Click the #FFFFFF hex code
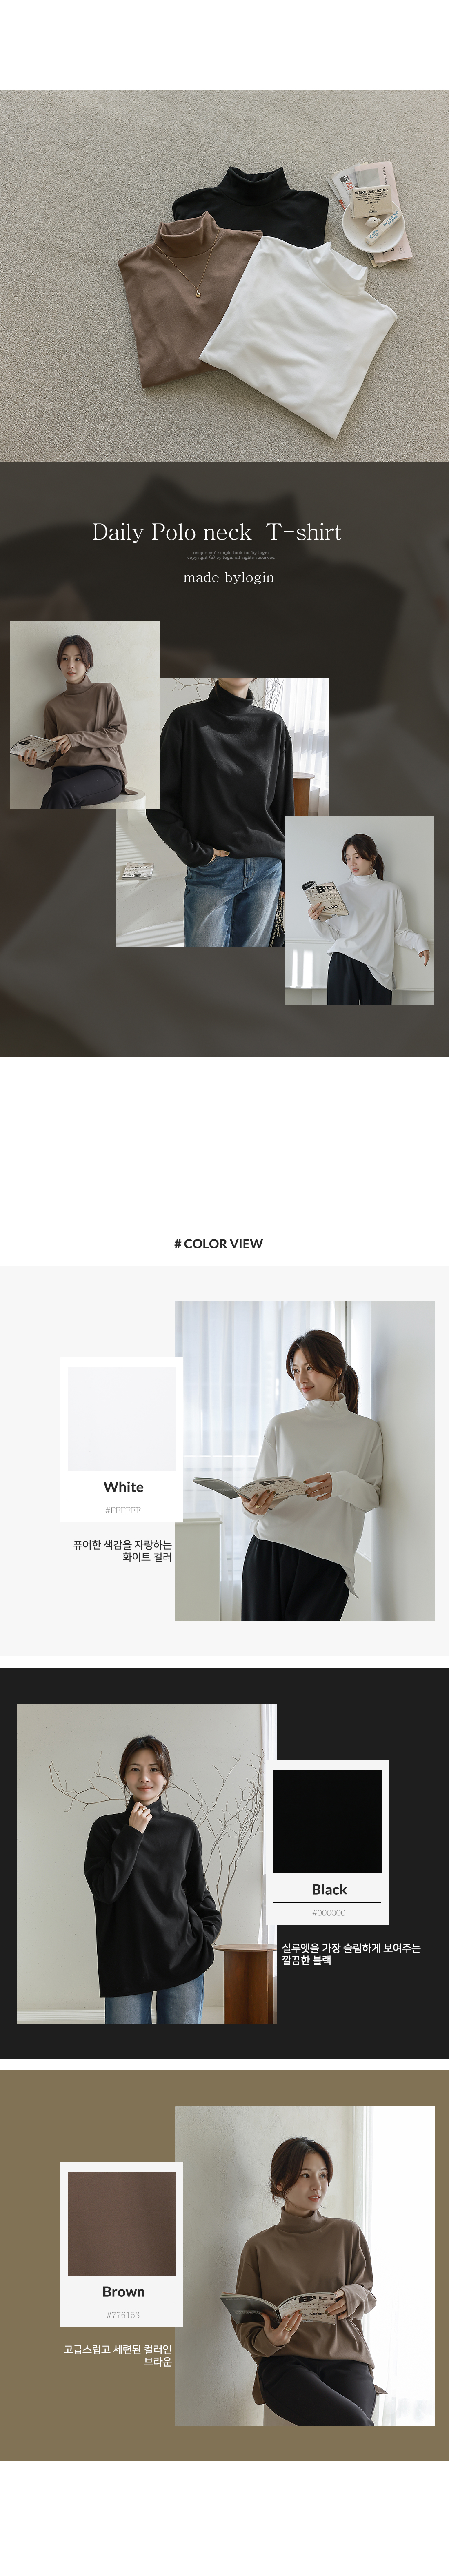Image resolution: width=449 pixels, height=2576 pixels. (x=123, y=1510)
